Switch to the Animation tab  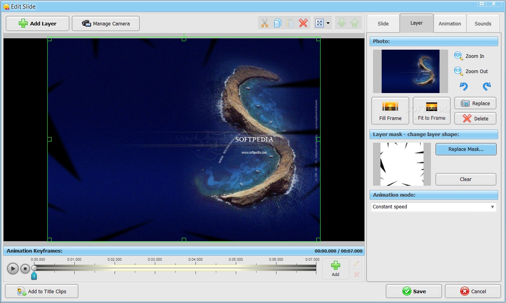(450, 23)
